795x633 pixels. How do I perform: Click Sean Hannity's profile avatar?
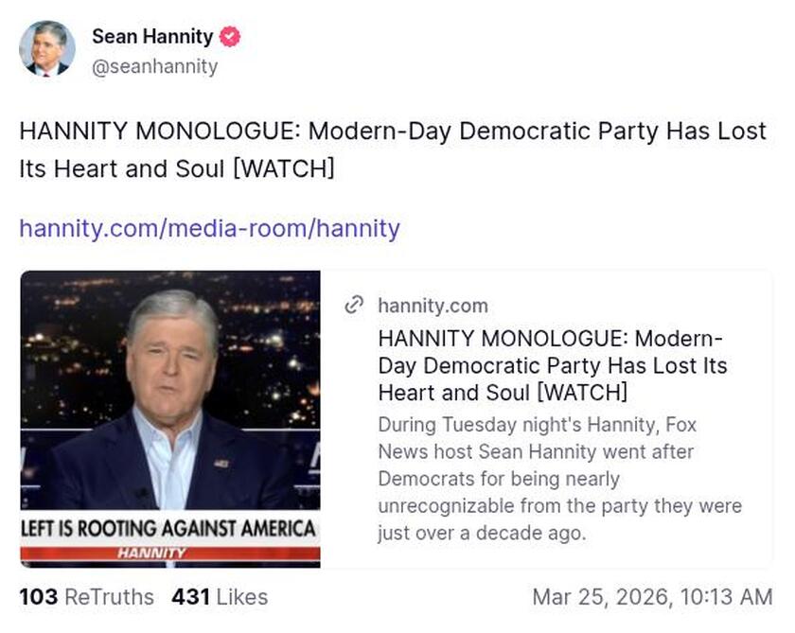point(47,48)
